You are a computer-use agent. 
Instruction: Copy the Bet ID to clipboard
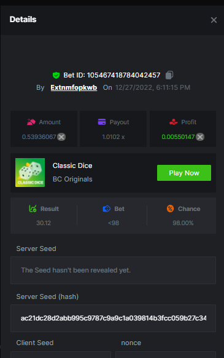pos(169,75)
